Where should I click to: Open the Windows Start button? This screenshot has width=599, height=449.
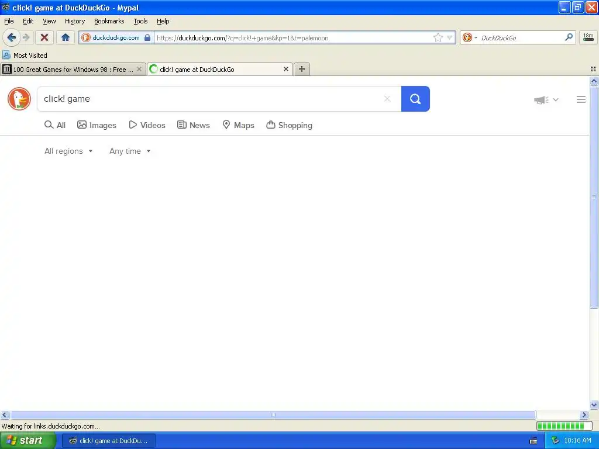tap(27, 441)
